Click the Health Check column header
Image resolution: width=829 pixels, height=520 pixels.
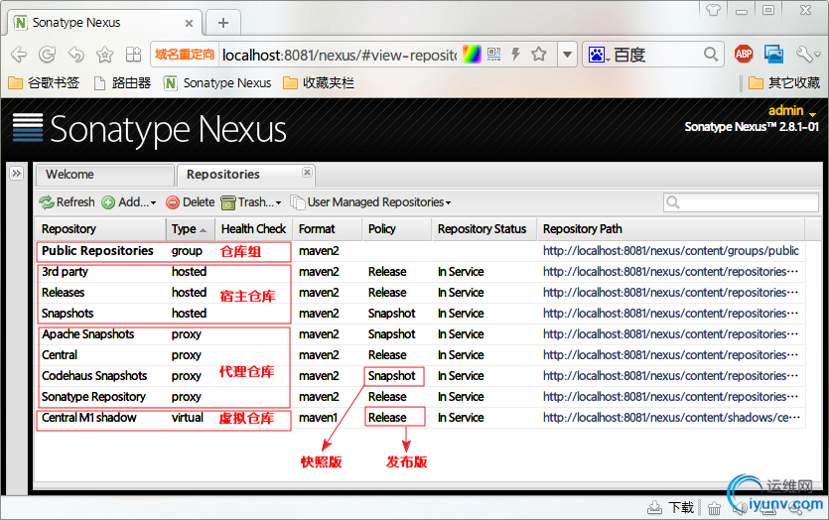254,229
